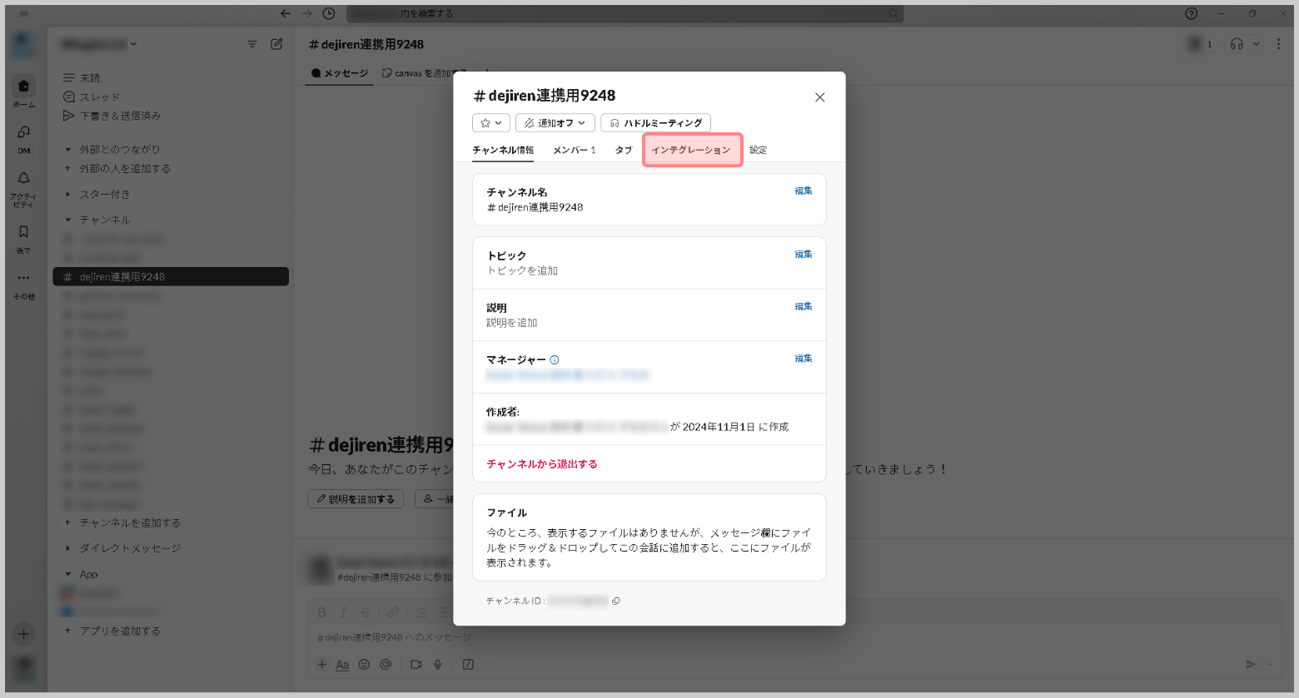Click the plus attach button in the composer
The height and width of the screenshot is (698, 1299).
point(322,665)
